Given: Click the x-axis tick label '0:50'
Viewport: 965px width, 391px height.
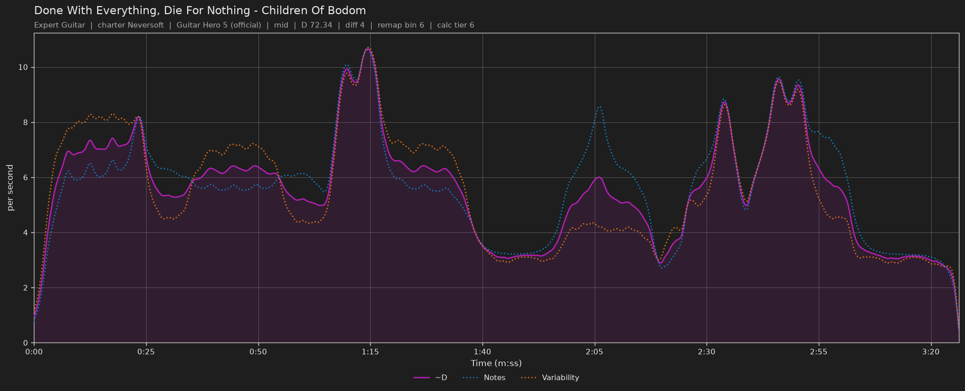Looking at the screenshot, I should coord(258,352).
